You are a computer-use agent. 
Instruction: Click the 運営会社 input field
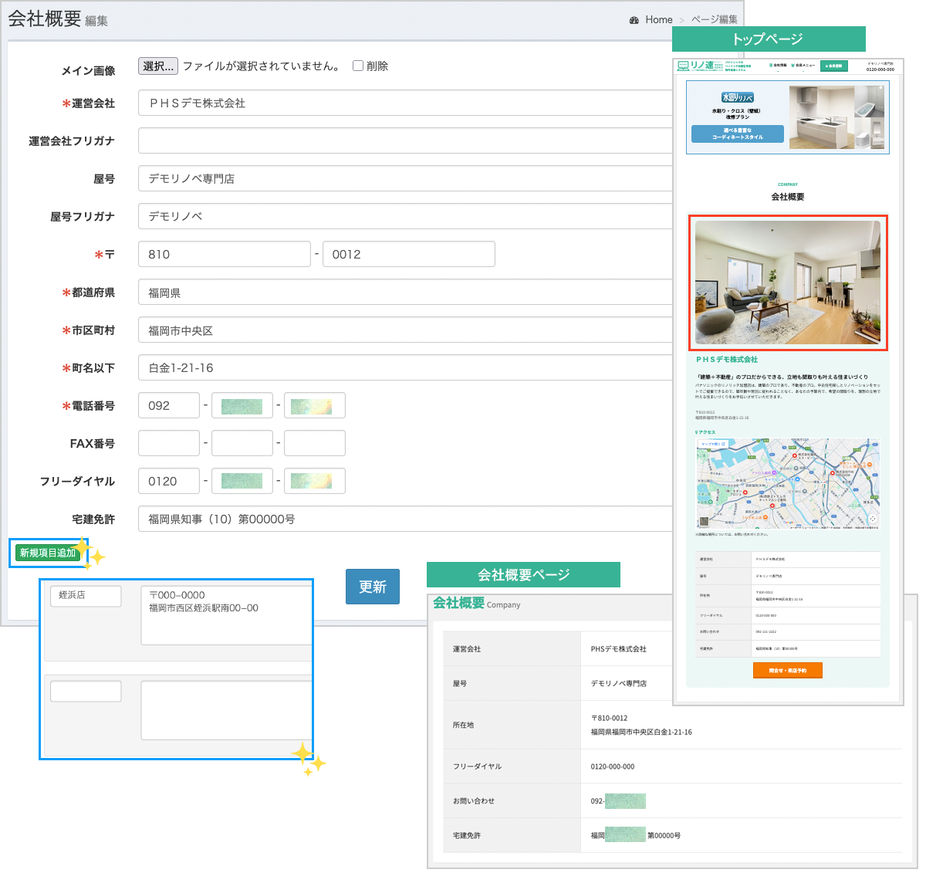[405, 103]
